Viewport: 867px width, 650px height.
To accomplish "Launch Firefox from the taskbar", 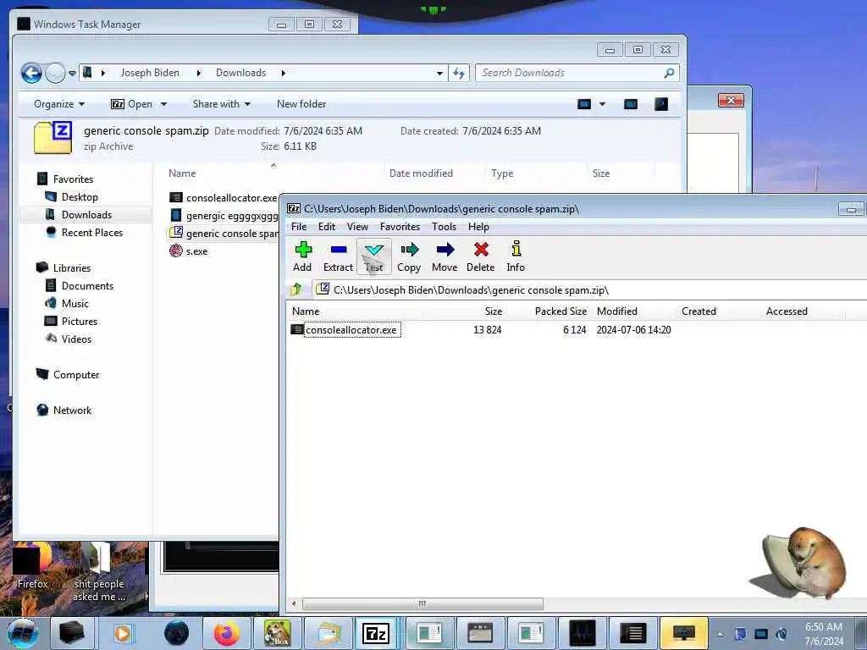I will (x=227, y=633).
